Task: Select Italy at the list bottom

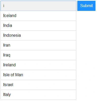Action: pyautogui.click(x=38, y=95)
